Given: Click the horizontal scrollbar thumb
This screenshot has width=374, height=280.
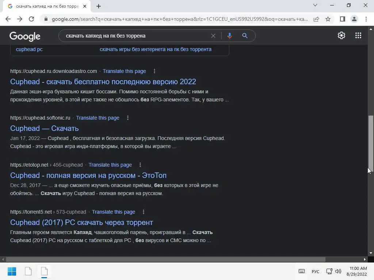Looking at the screenshot, I should [165, 259].
